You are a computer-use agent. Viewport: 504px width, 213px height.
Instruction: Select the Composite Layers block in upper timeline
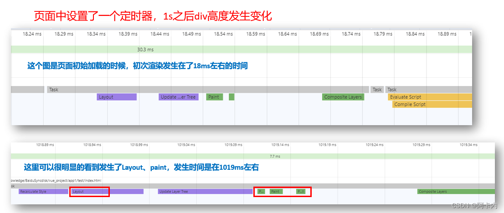343,97
